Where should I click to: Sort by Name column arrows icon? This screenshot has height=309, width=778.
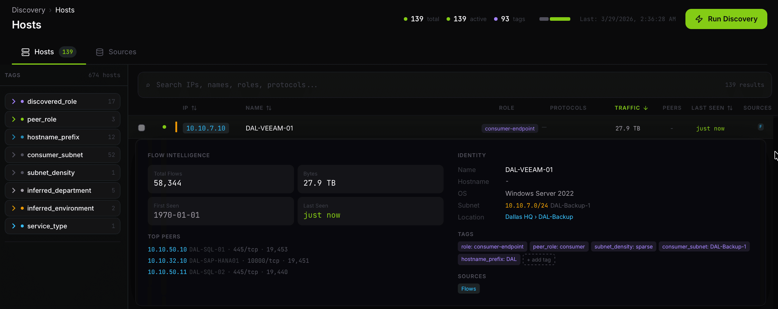269,108
